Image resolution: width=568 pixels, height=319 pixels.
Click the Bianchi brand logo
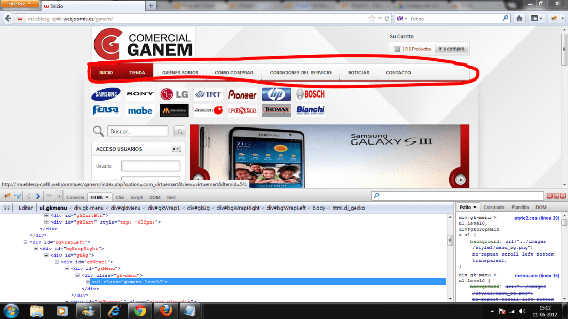(310, 110)
